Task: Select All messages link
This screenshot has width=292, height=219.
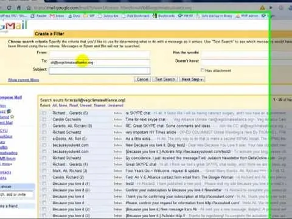Action: coord(54,105)
